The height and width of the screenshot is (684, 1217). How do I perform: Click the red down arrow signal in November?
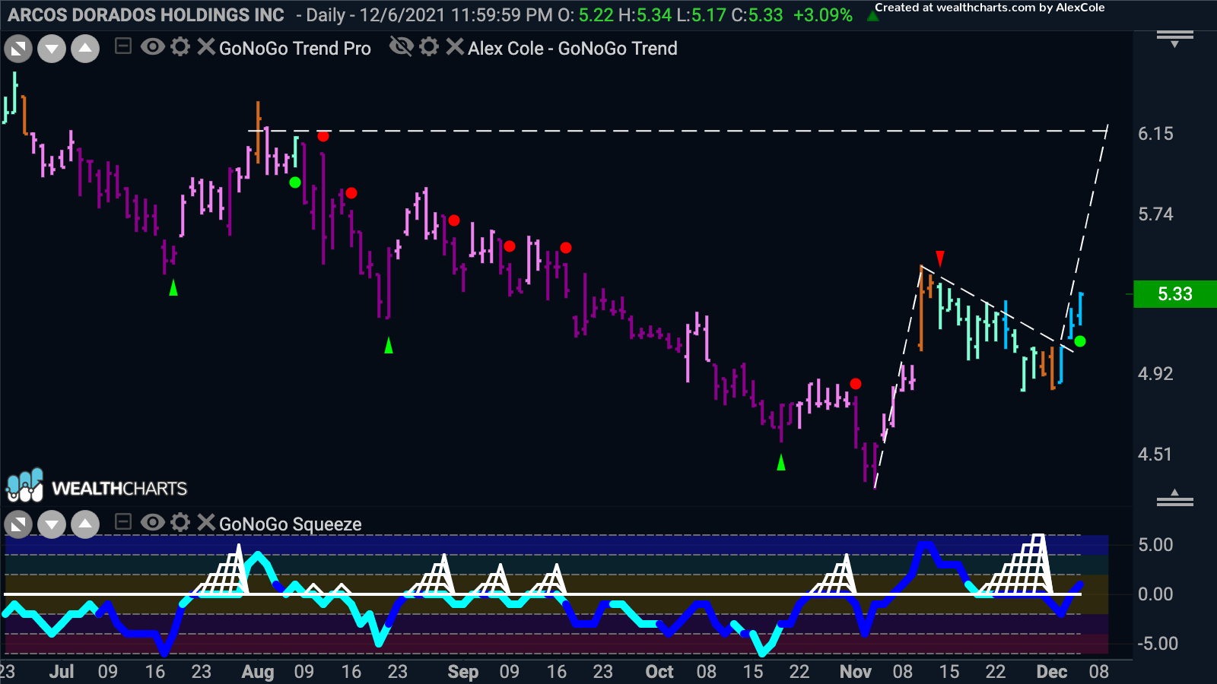coord(940,258)
